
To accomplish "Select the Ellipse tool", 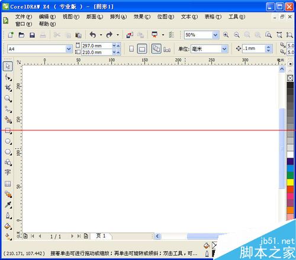I will tap(8, 141).
